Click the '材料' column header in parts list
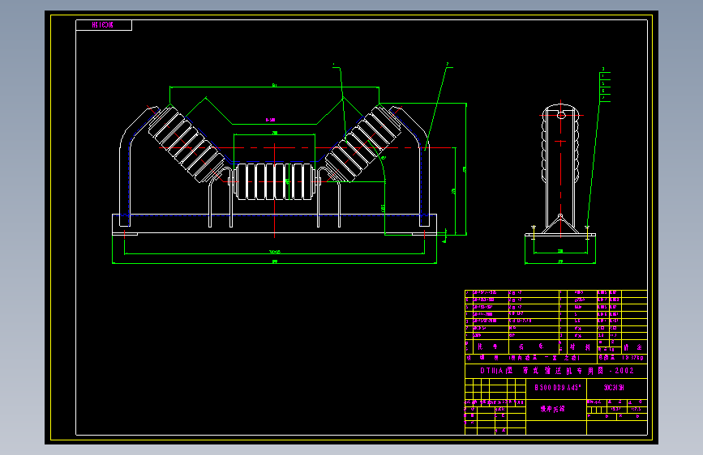Viewport: 703px width, 455px height. (x=580, y=347)
